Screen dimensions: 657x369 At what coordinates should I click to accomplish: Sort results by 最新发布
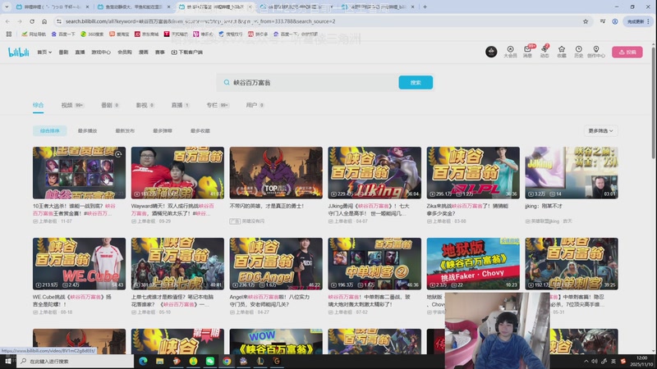(x=125, y=131)
